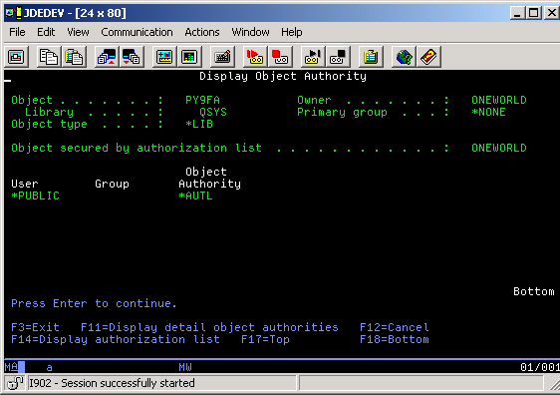The height and width of the screenshot is (395, 560).
Task: Click the owner ONEWORLD value
Action: (x=499, y=100)
